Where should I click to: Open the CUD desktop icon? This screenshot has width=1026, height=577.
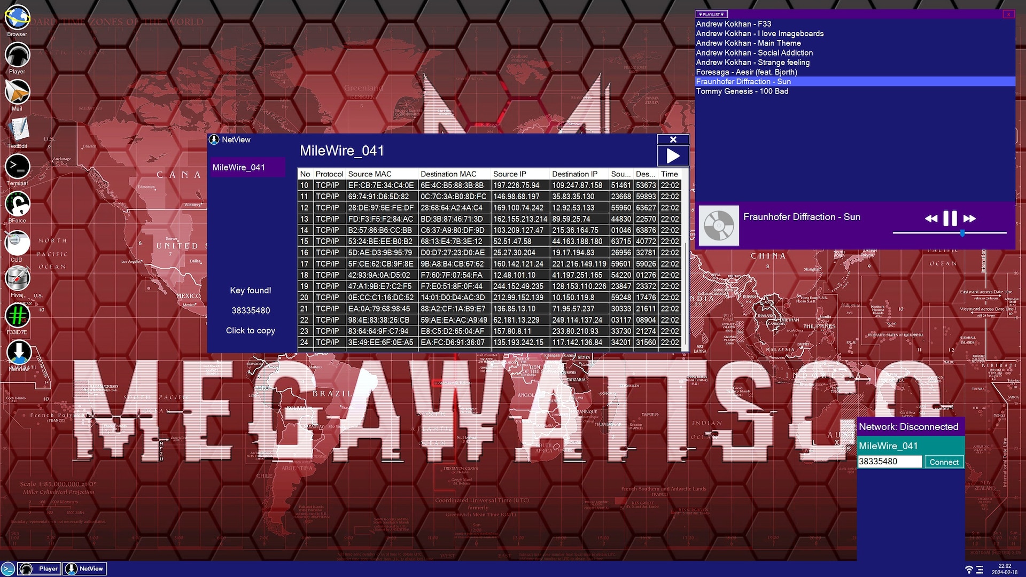pos(17,243)
